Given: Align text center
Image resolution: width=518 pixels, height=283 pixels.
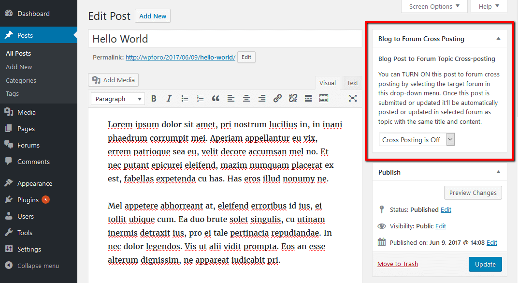Looking at the screenshot, I should point(246,98).
